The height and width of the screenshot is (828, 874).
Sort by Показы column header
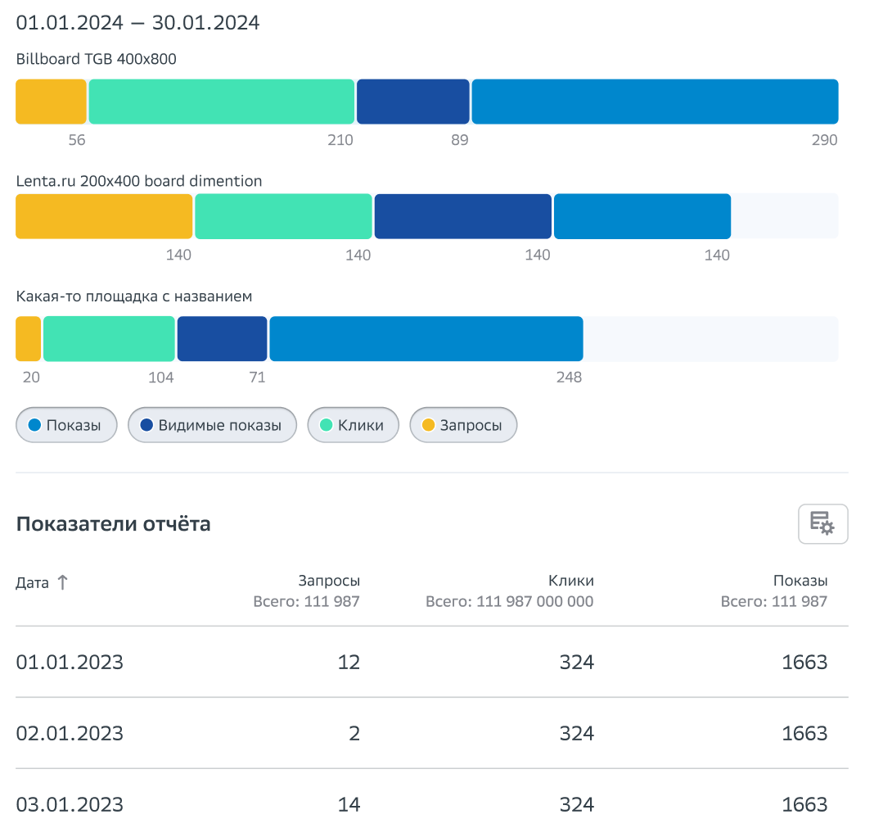point(800,581)
